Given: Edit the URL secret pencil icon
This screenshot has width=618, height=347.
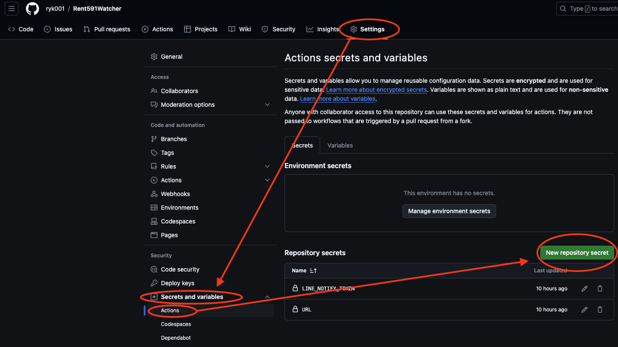Looking at the screenshot, I should (585, 310).
